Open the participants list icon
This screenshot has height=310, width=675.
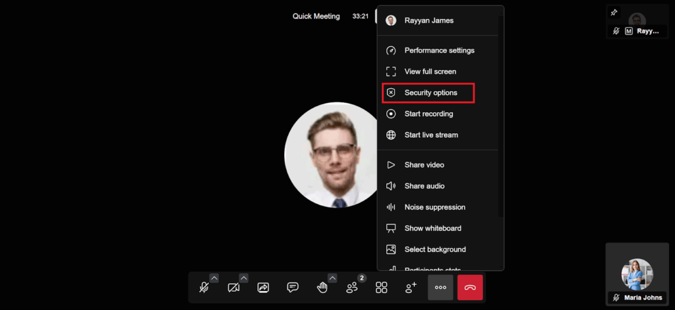tap(352, 288)
